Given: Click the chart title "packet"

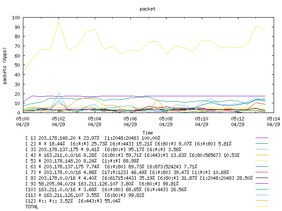Looking at the screenshot, I should tap(148, 9).
